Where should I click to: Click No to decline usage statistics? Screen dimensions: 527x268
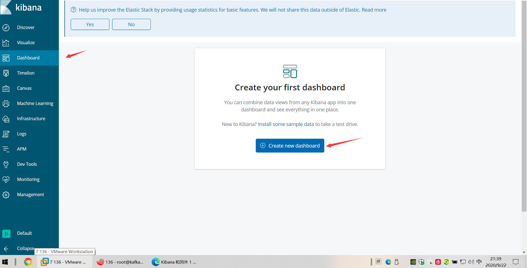point(131,24)
